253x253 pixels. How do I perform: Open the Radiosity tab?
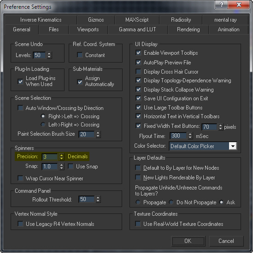pos(181,20)
